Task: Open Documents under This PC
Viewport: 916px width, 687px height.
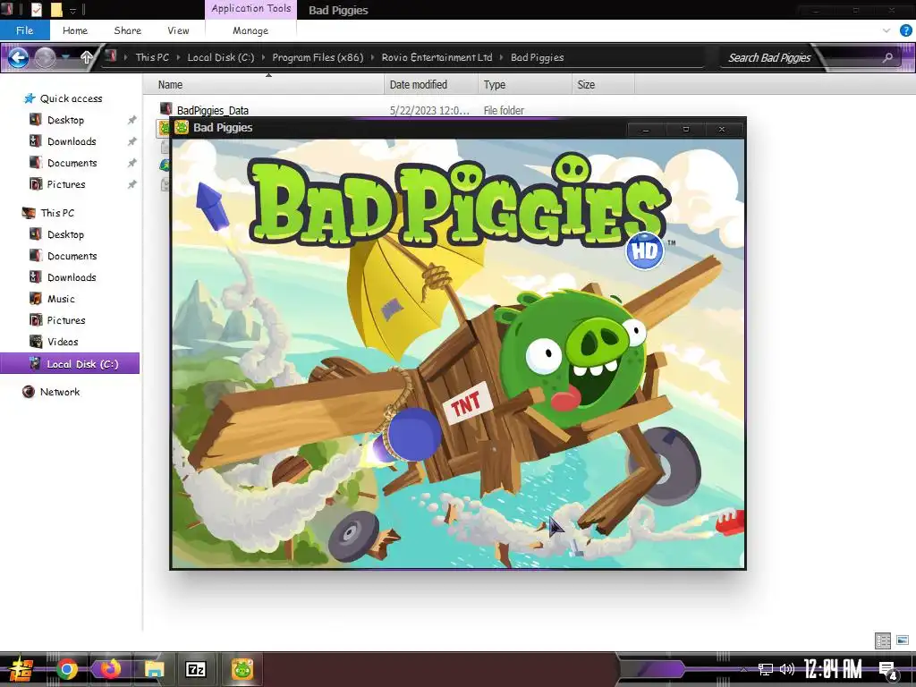Action: [x=72, y=256]
